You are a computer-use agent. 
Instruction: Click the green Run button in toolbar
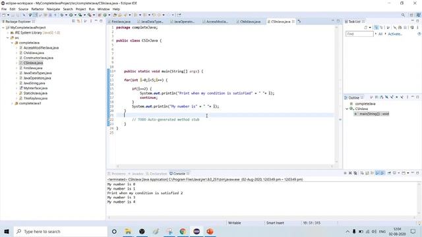pos(71,15)
